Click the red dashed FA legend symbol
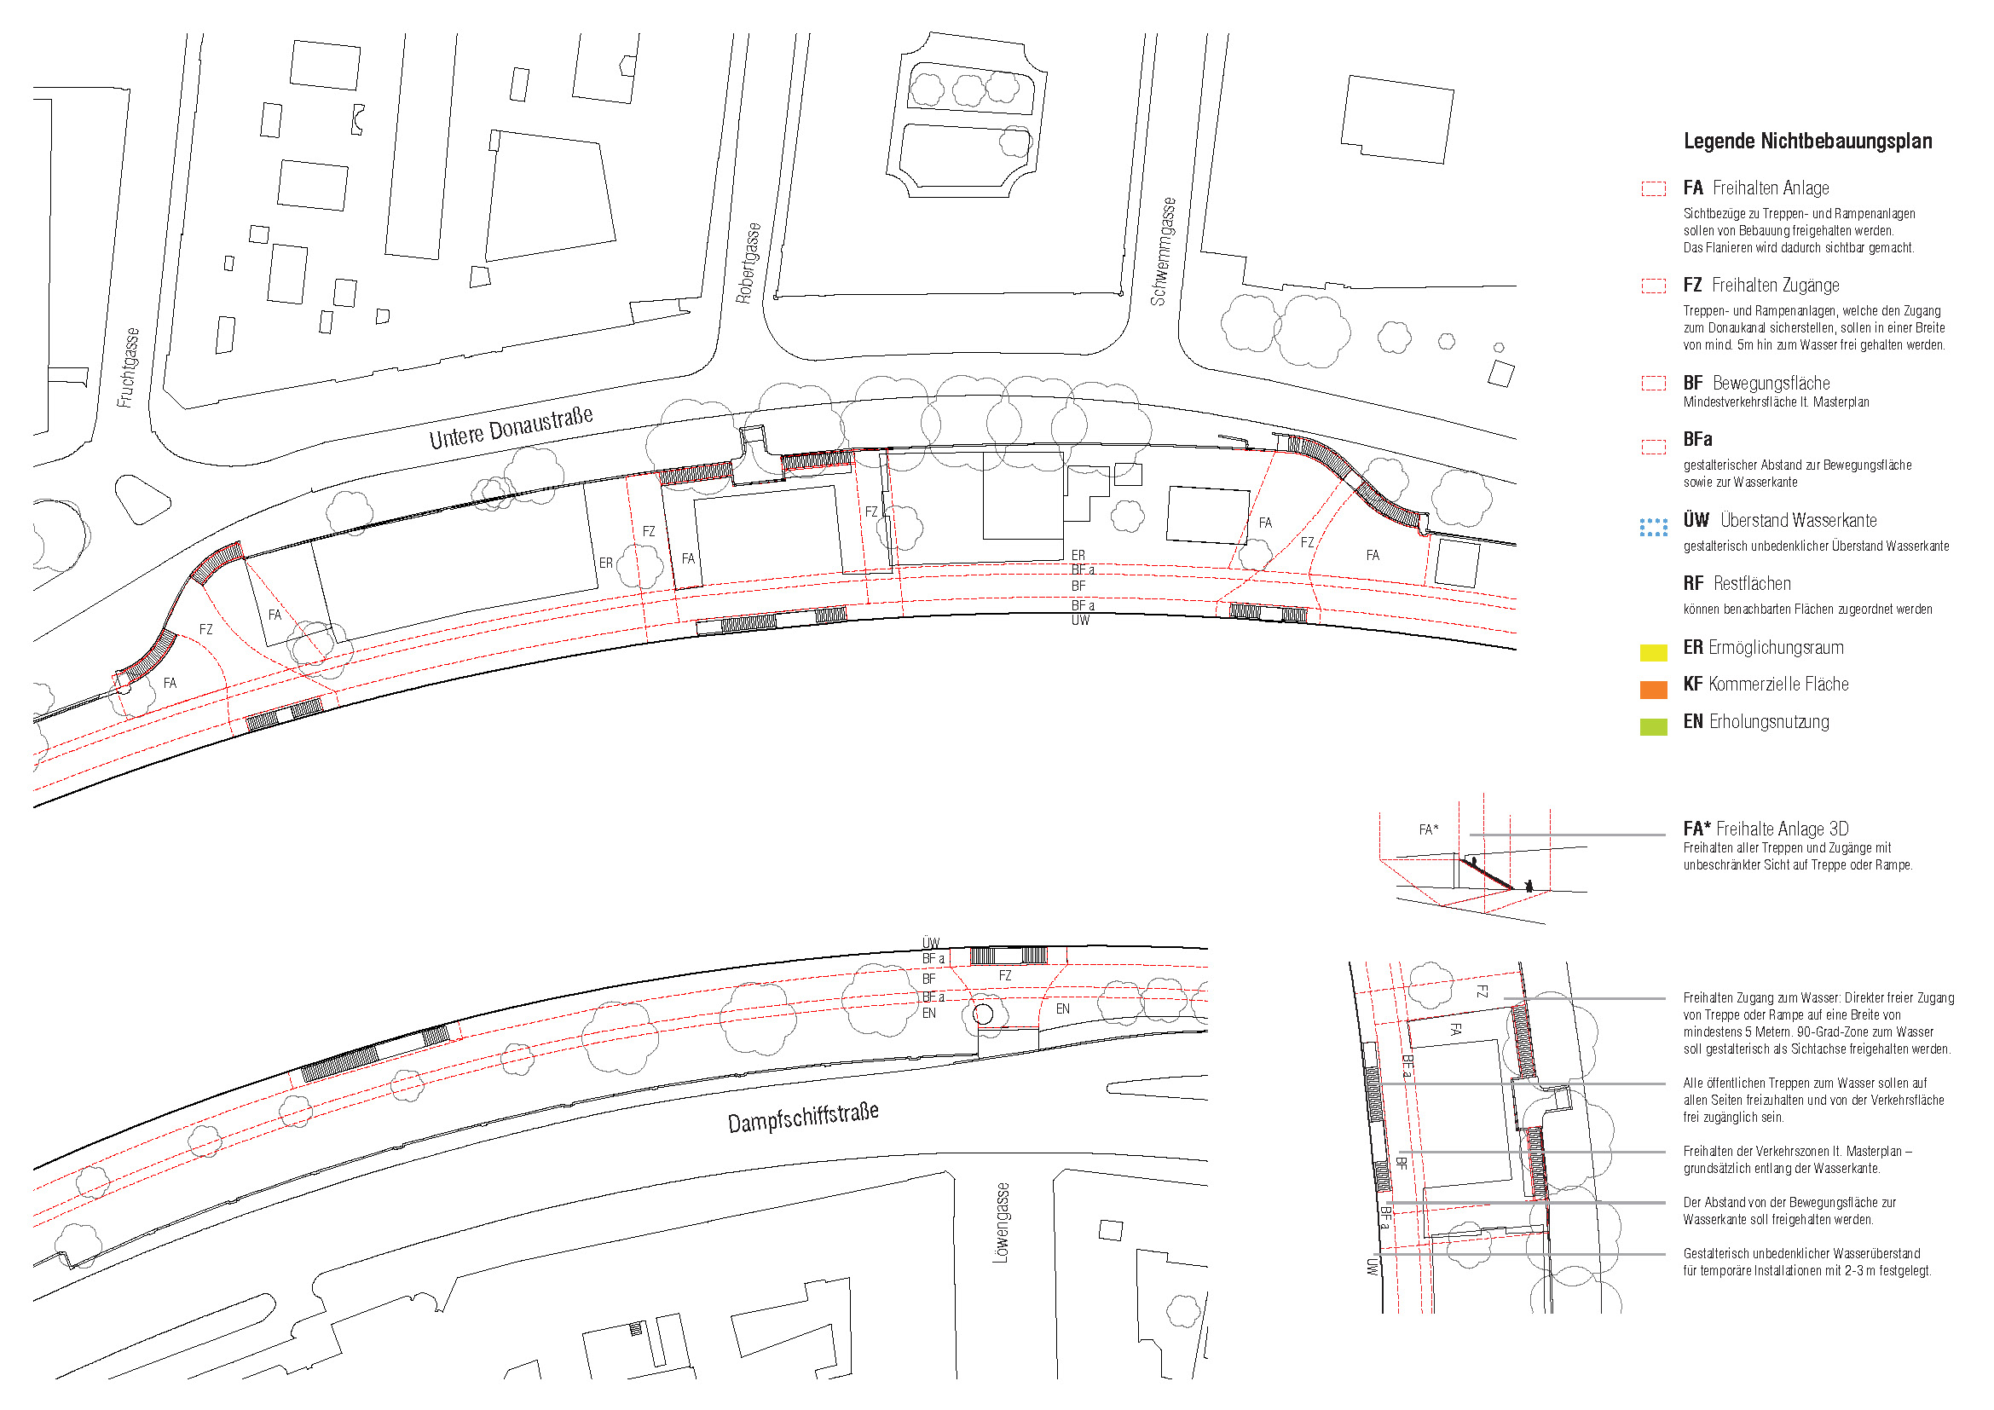Image resolution: width=1994 pixels, height=1410 pixels. 1653,188
